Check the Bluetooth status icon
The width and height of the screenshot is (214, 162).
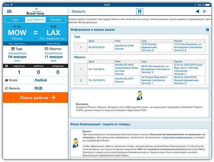195,5
